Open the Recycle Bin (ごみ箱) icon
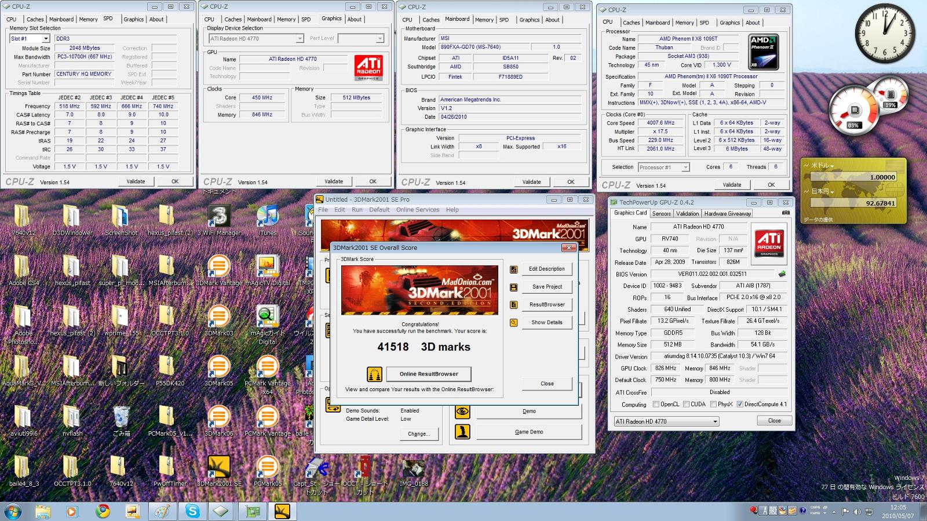 click(121, 421)
